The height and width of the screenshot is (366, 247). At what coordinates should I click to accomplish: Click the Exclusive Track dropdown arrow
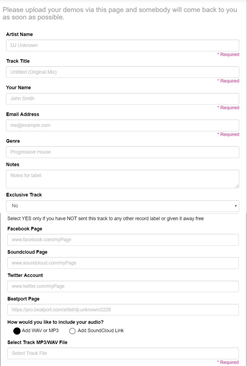coord(236,206)
